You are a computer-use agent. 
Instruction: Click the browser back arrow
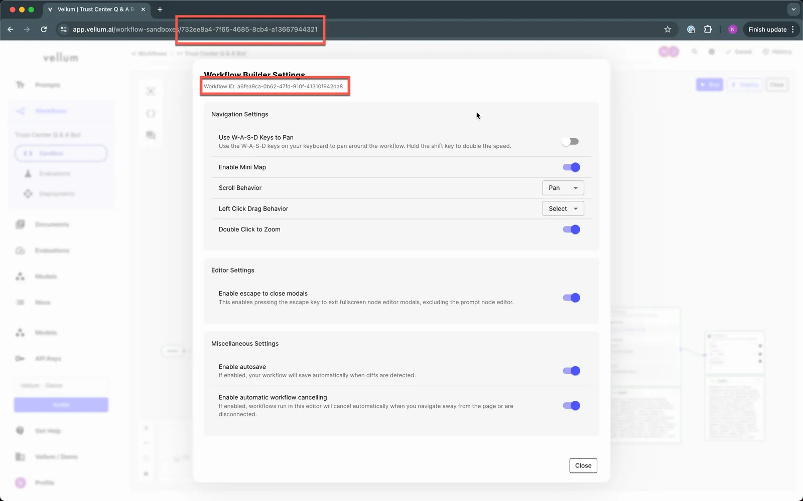click(10, 30)
